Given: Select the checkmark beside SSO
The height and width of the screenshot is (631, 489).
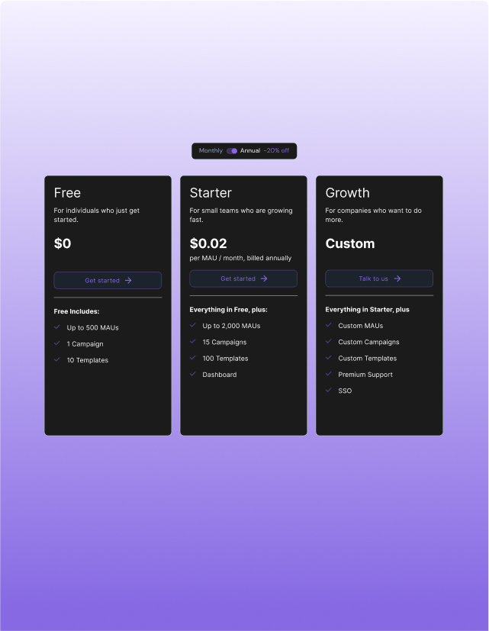Looking at the screenshot, I should coord(328,391).
